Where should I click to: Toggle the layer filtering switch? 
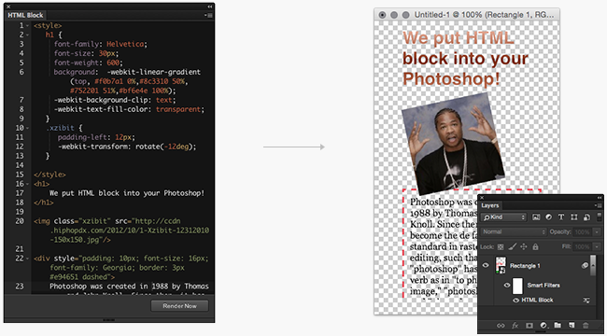(600, 217)
